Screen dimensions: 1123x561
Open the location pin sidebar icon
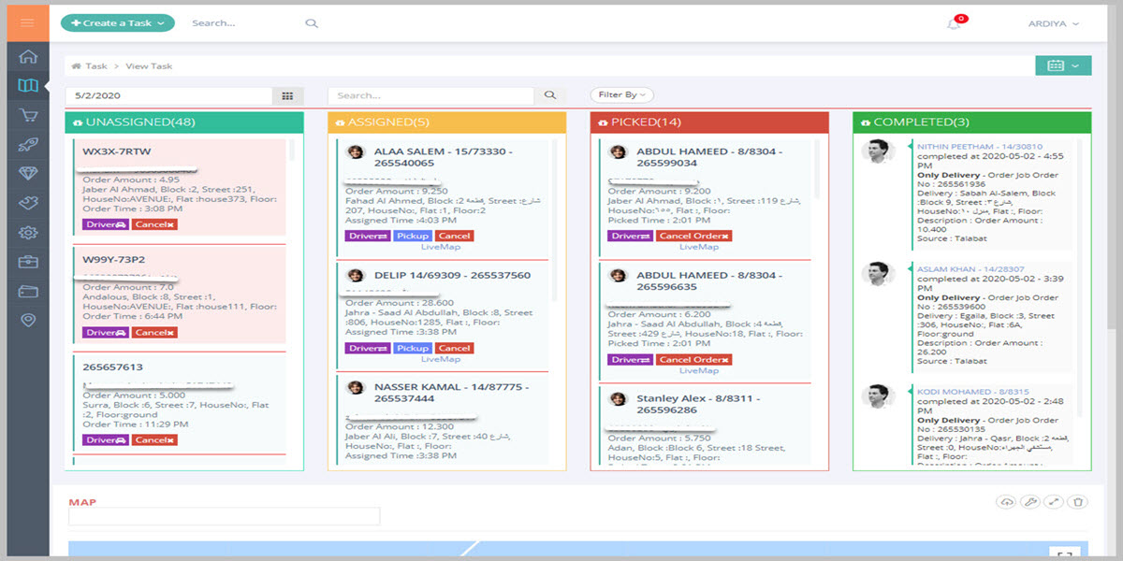pos(28,321)
